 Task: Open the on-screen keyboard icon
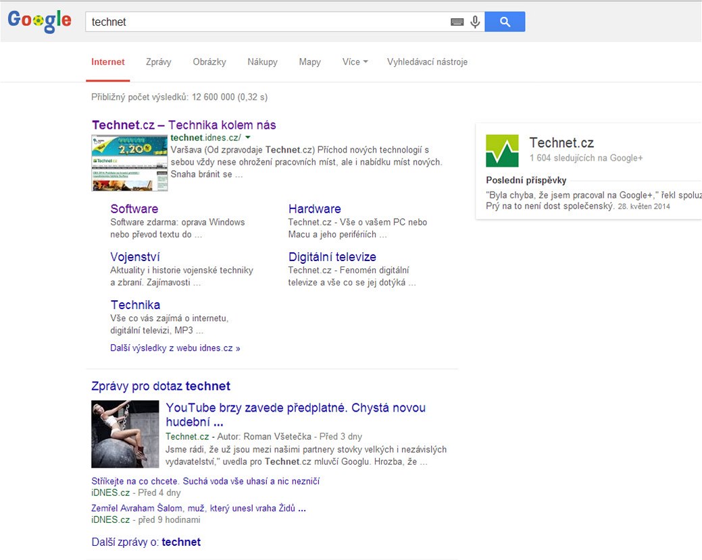point(457,22)
